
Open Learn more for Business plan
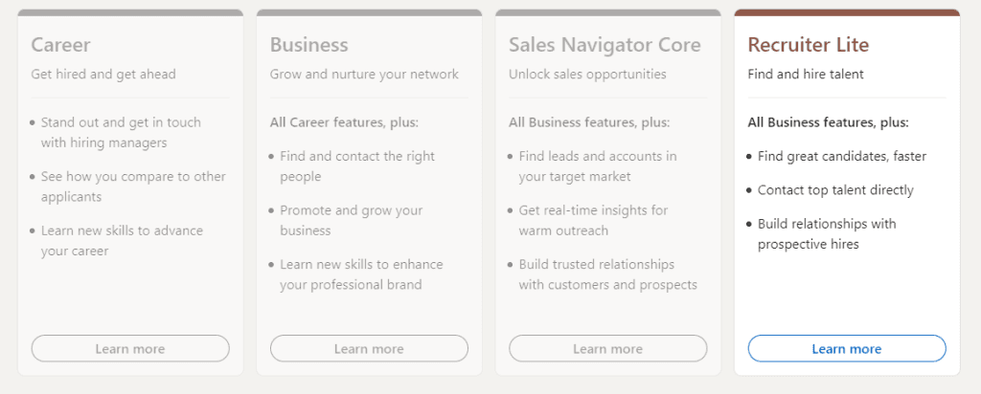click(x=369, y=348)
